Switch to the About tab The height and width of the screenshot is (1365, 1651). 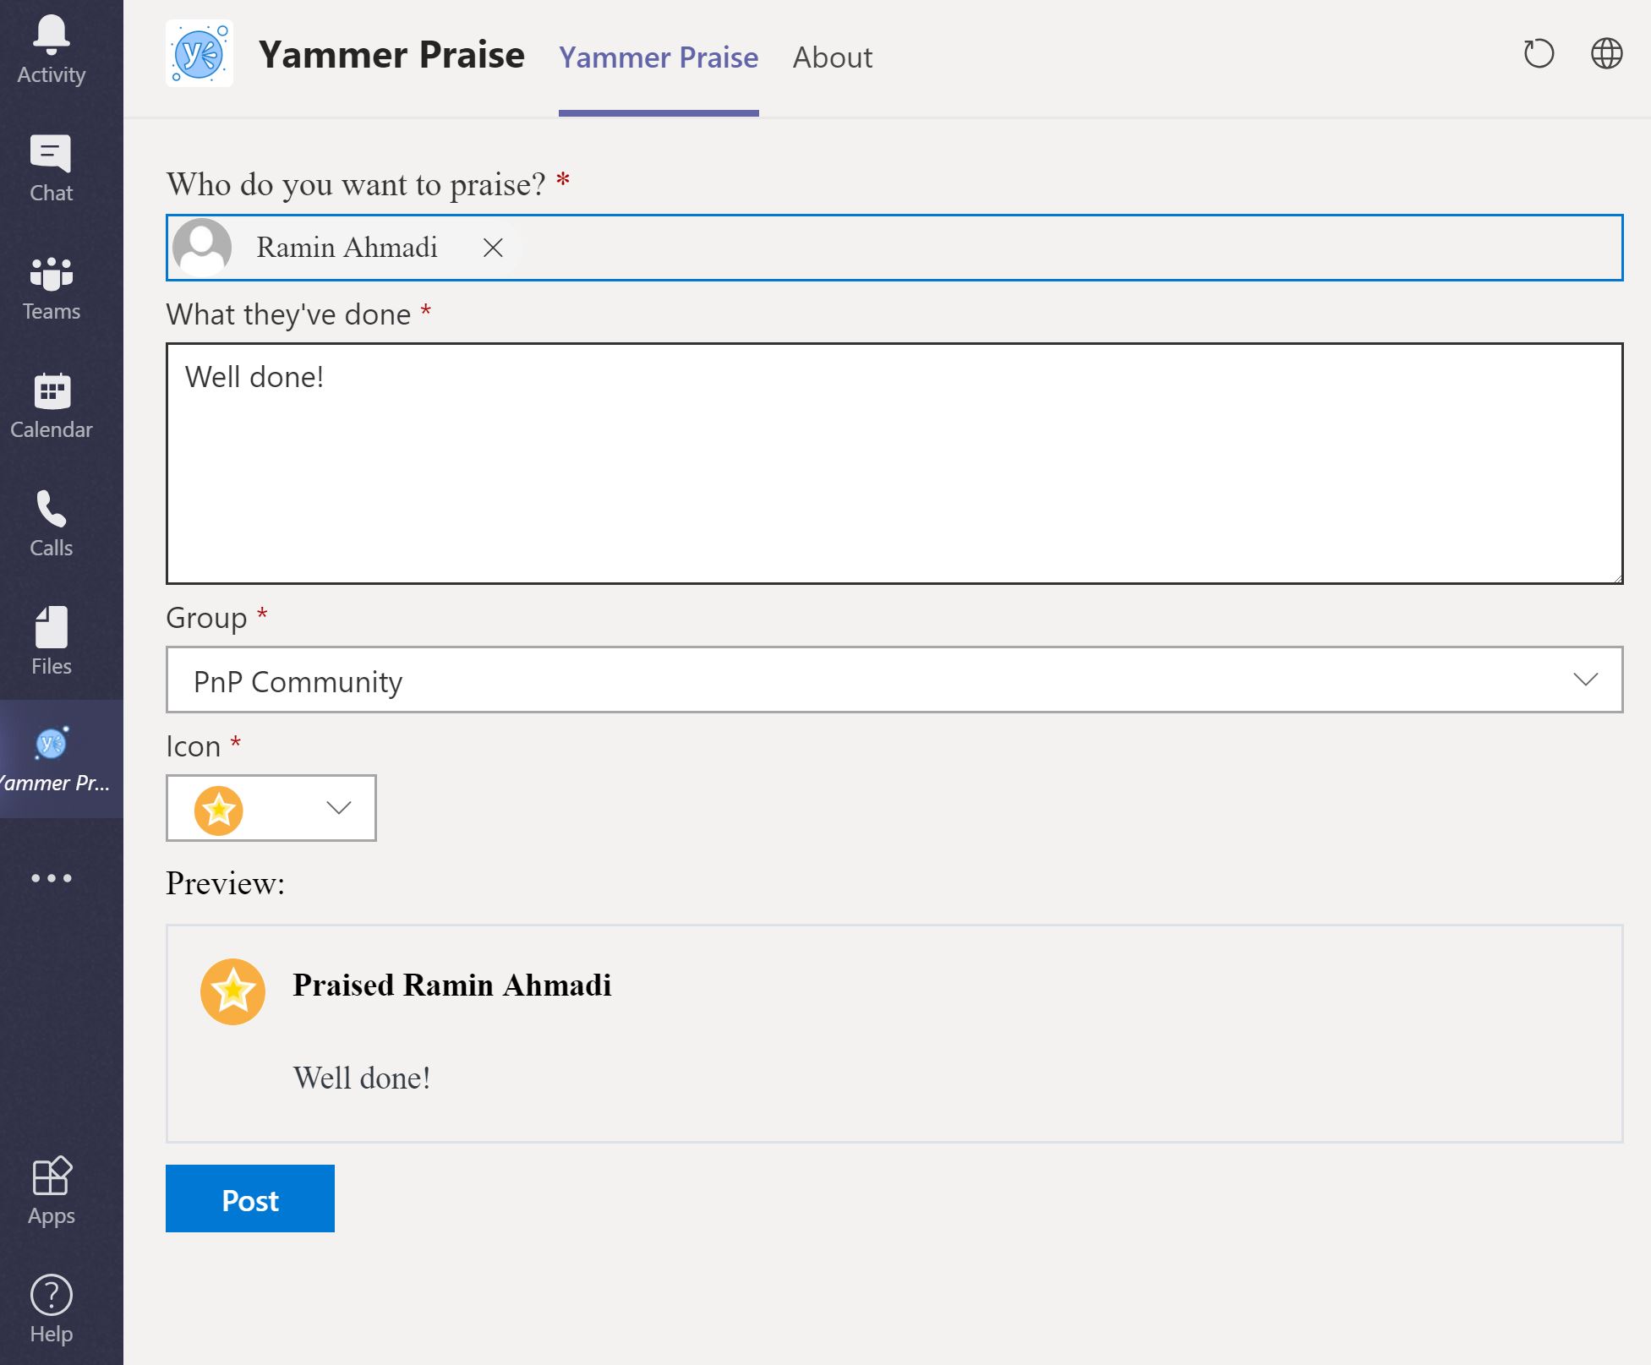point(832,57)
